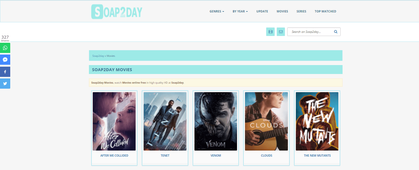
Task: Click the envelope mail icon button
Action: coord(281,32)
